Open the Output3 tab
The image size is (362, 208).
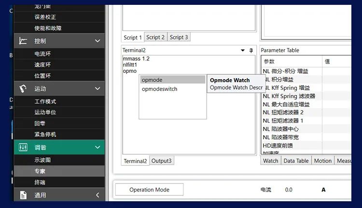[162, 161]
